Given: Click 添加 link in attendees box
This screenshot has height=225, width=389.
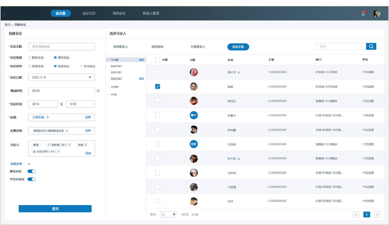Looking at the screenshot, I should pyautogui.click(x=88, y=153).
